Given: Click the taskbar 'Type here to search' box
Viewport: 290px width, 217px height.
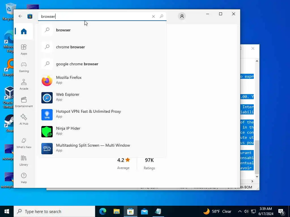Looking at the screenshot, I should [54, 211].
